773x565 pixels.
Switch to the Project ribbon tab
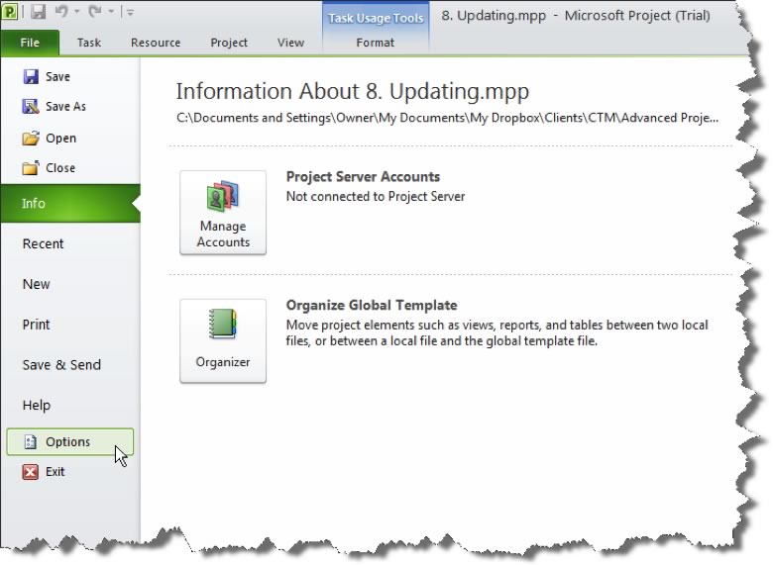[229, 43]
